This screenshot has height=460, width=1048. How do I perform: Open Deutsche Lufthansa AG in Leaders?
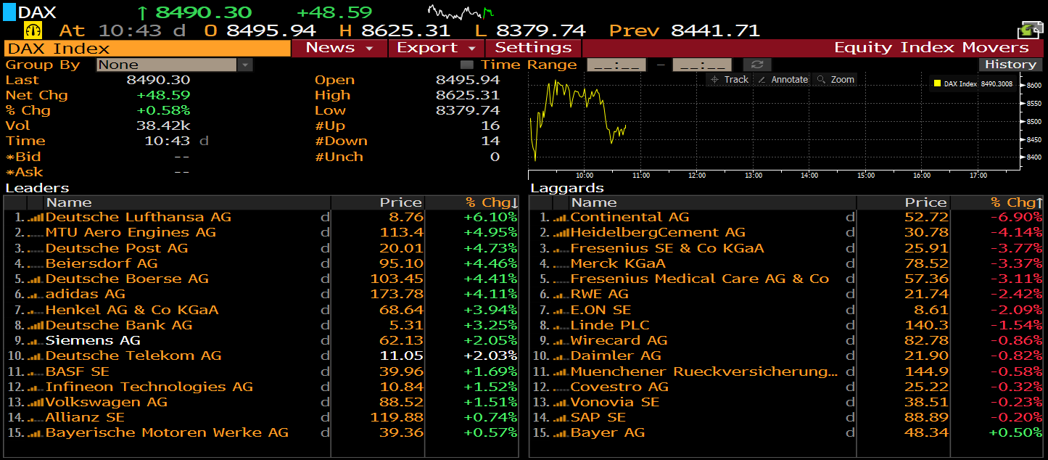pos(138,218)
